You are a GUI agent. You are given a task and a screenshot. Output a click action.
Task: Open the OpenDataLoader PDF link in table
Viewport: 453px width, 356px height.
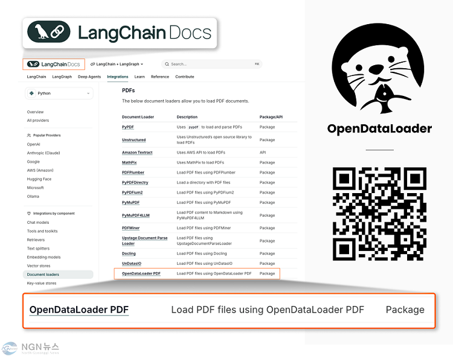click(x=141, y=273)
